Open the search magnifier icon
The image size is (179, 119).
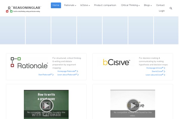171,8
